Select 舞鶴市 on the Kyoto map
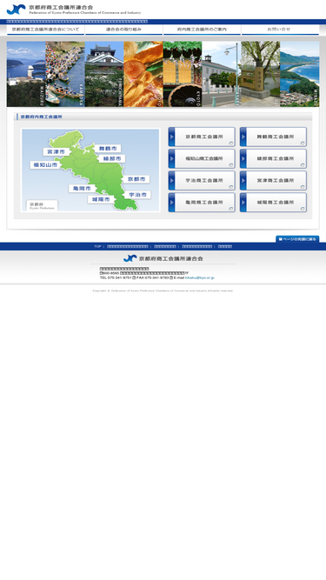326x580 pixels. 108,149
